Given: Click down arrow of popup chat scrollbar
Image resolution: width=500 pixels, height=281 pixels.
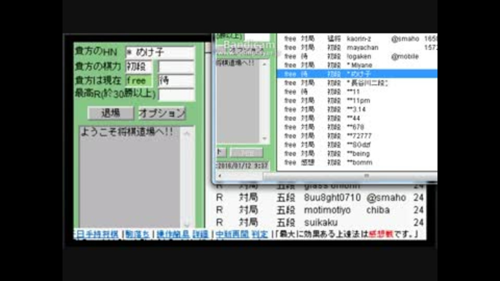Looking at the screenshot, I should coord(265,138).
